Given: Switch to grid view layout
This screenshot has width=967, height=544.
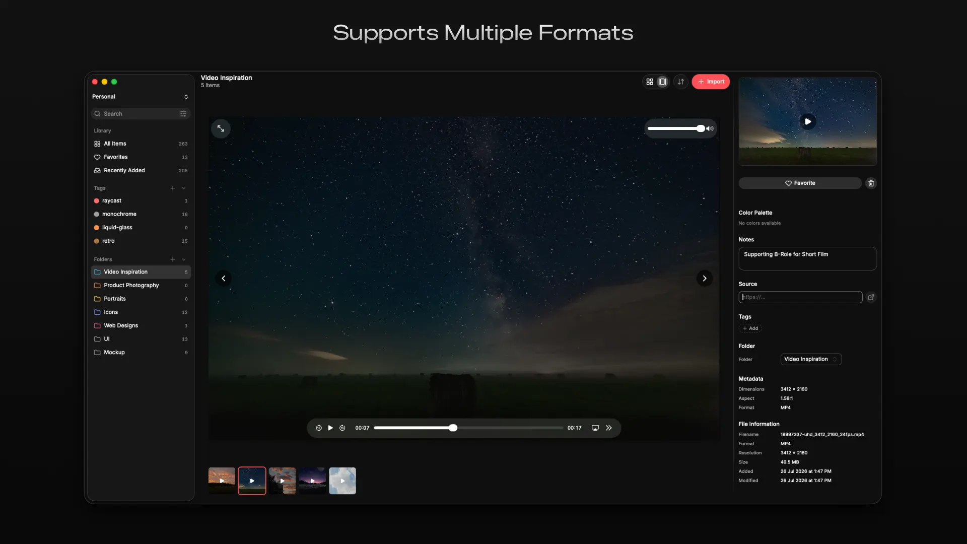Looking at the screenshot, I should click(x=650, y=82).
